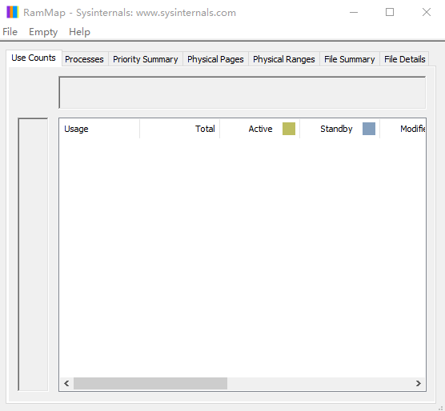Maximize the RamMap window
Screen dimensions: 445x411
pos(390,12)
